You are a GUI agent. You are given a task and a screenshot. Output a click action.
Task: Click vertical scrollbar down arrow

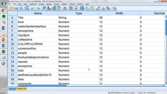(166, 84)
